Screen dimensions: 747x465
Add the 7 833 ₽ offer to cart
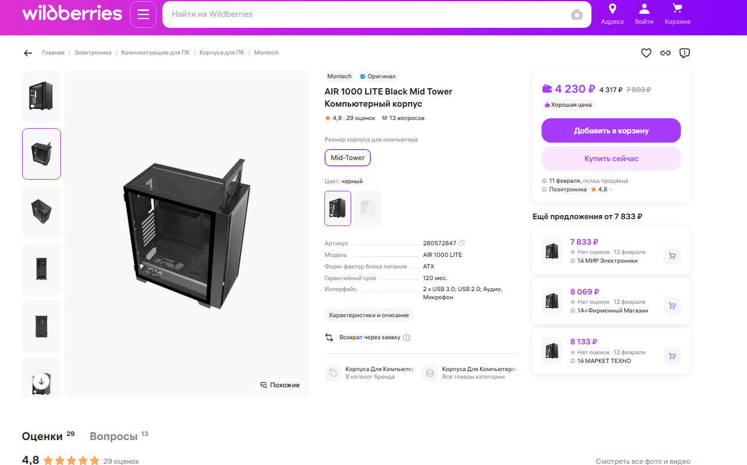coord(672,256)
